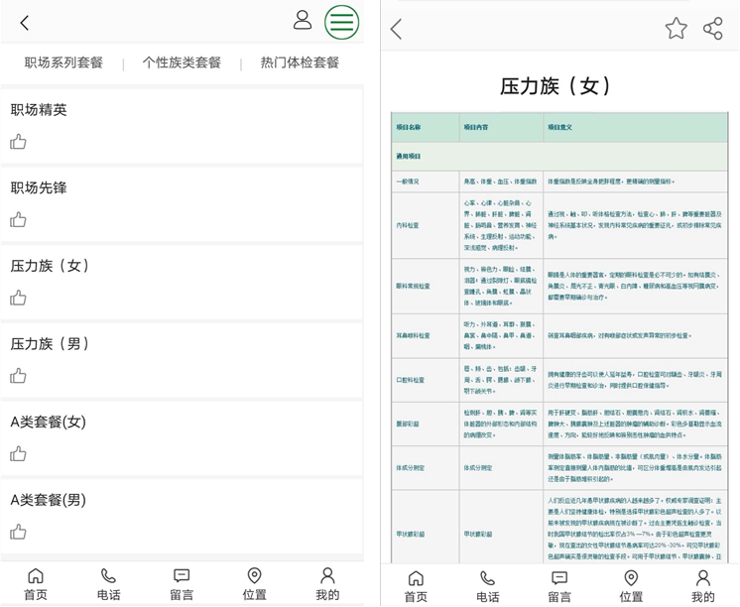The height and width of the screenshot is (607, 740).
Task: Switch to 个性族类套餐 tab
Action: coord(182,62)
